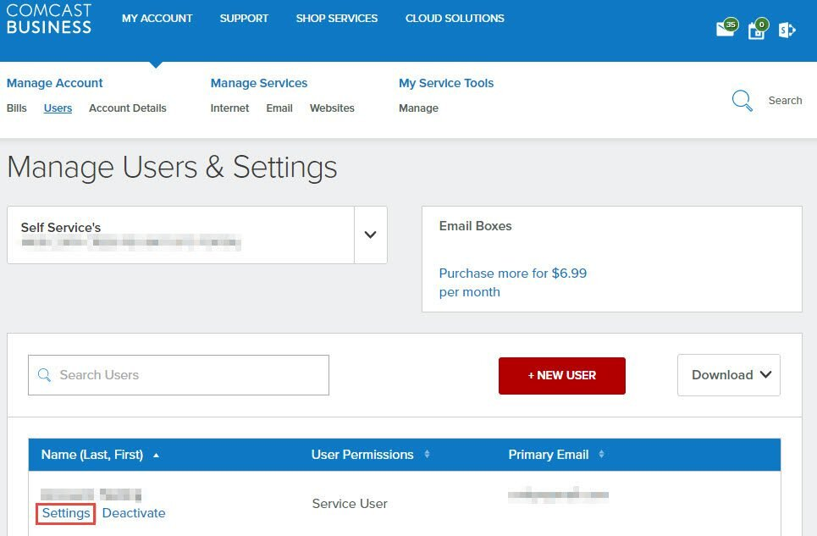The image size is (817, 536).
Task: Open Settings link for the user
Action: (x=66, y=513)
